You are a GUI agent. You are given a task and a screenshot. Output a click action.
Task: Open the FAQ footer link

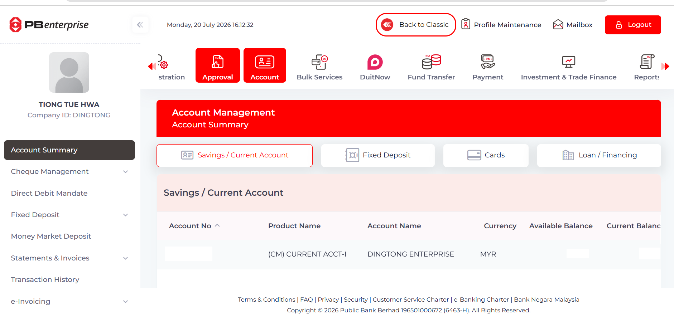(307, 299)
